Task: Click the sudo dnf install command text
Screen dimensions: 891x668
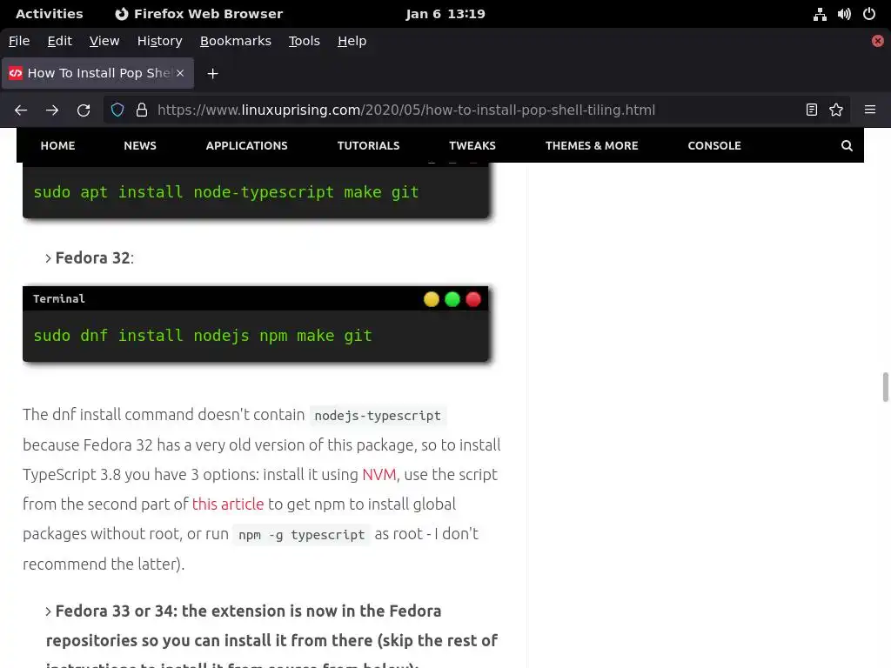Action: (x=203, y=336)
